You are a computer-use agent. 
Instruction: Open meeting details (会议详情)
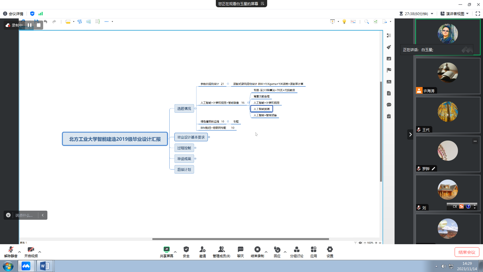pyautogui.click(x=13, y=14)
